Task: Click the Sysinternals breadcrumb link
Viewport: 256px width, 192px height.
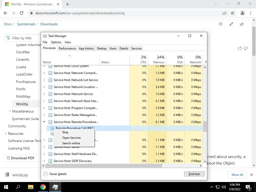Action: [x=26, y=24]
